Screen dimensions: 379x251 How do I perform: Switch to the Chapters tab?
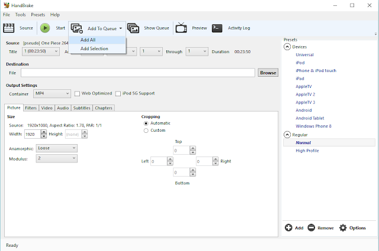[104, 108]
